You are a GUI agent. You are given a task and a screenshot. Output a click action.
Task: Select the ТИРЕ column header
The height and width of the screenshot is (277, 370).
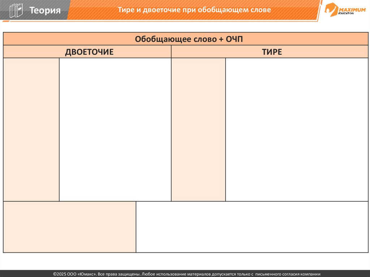click(x=270, y=52)
